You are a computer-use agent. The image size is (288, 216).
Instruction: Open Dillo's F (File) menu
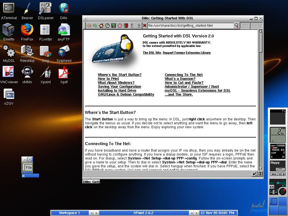click(x=132, y=26)
